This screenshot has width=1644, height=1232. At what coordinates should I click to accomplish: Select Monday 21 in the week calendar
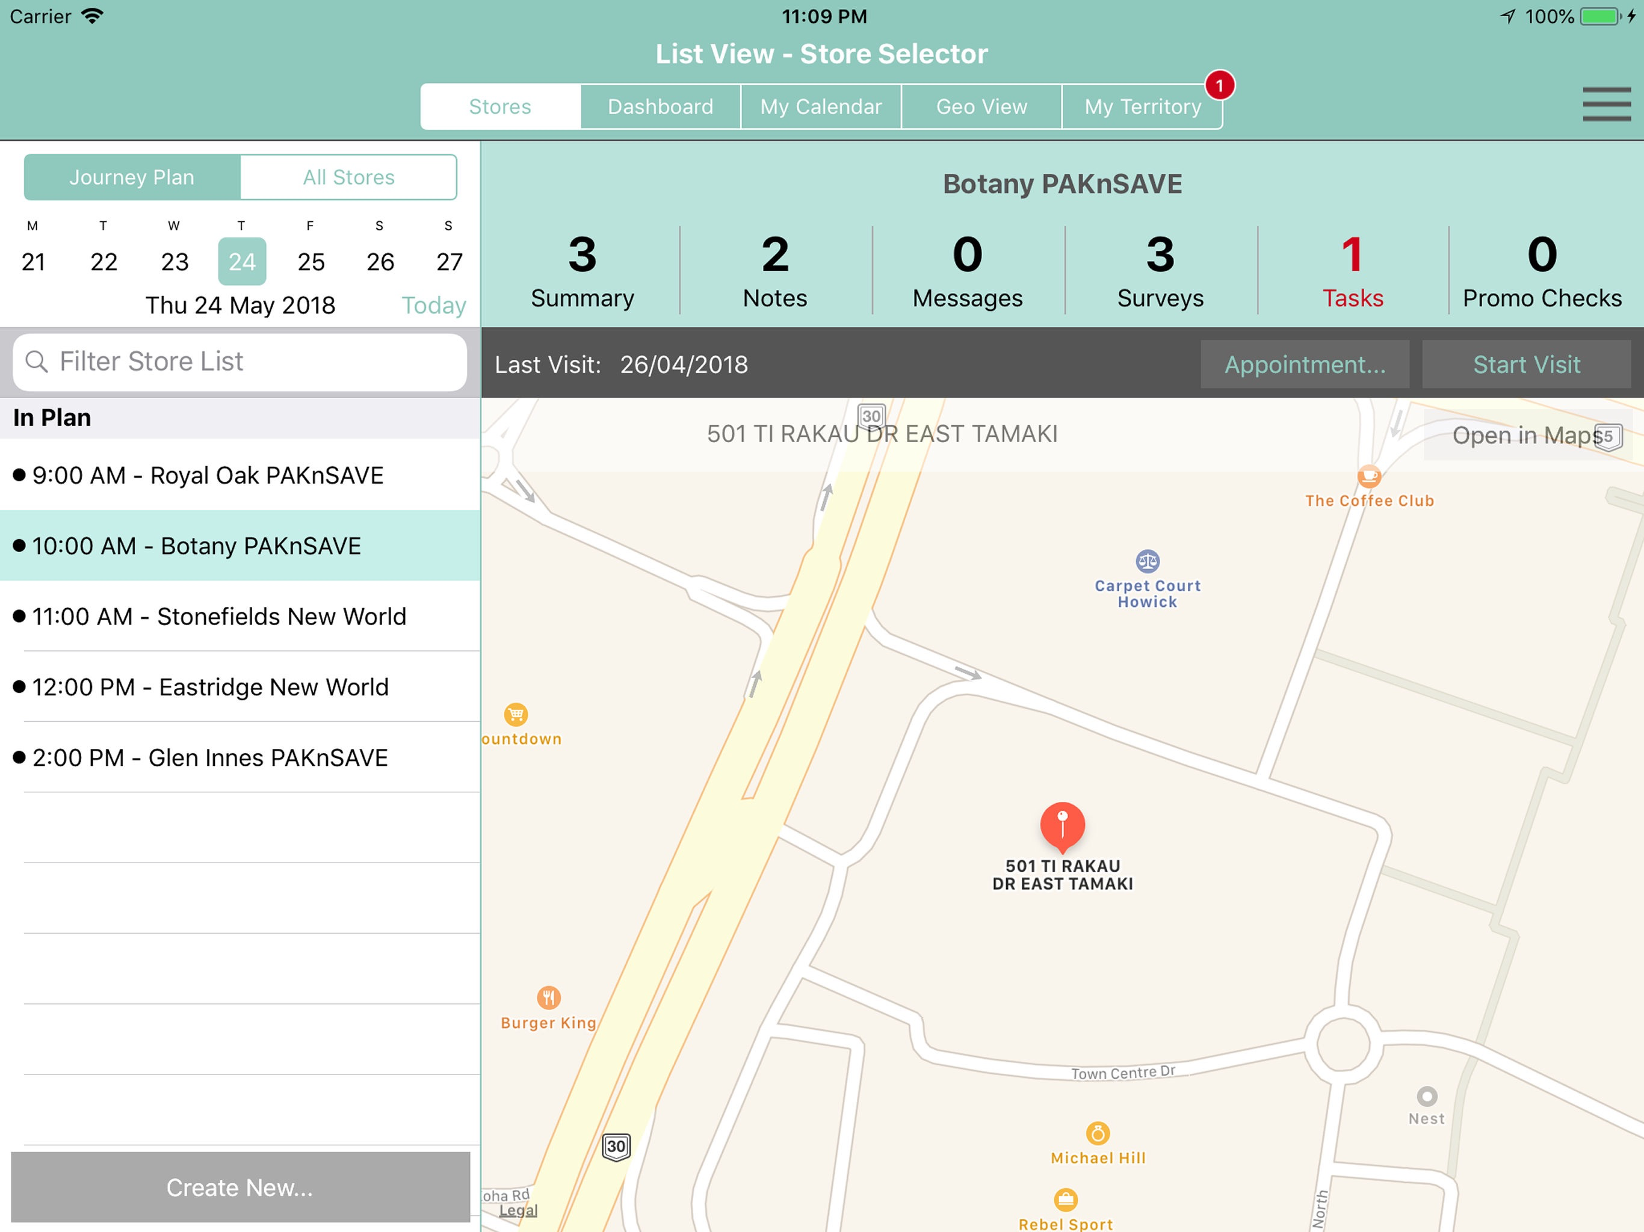point(32,262)
